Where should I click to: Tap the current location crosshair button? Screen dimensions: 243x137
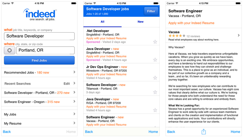tap(9, 50)
